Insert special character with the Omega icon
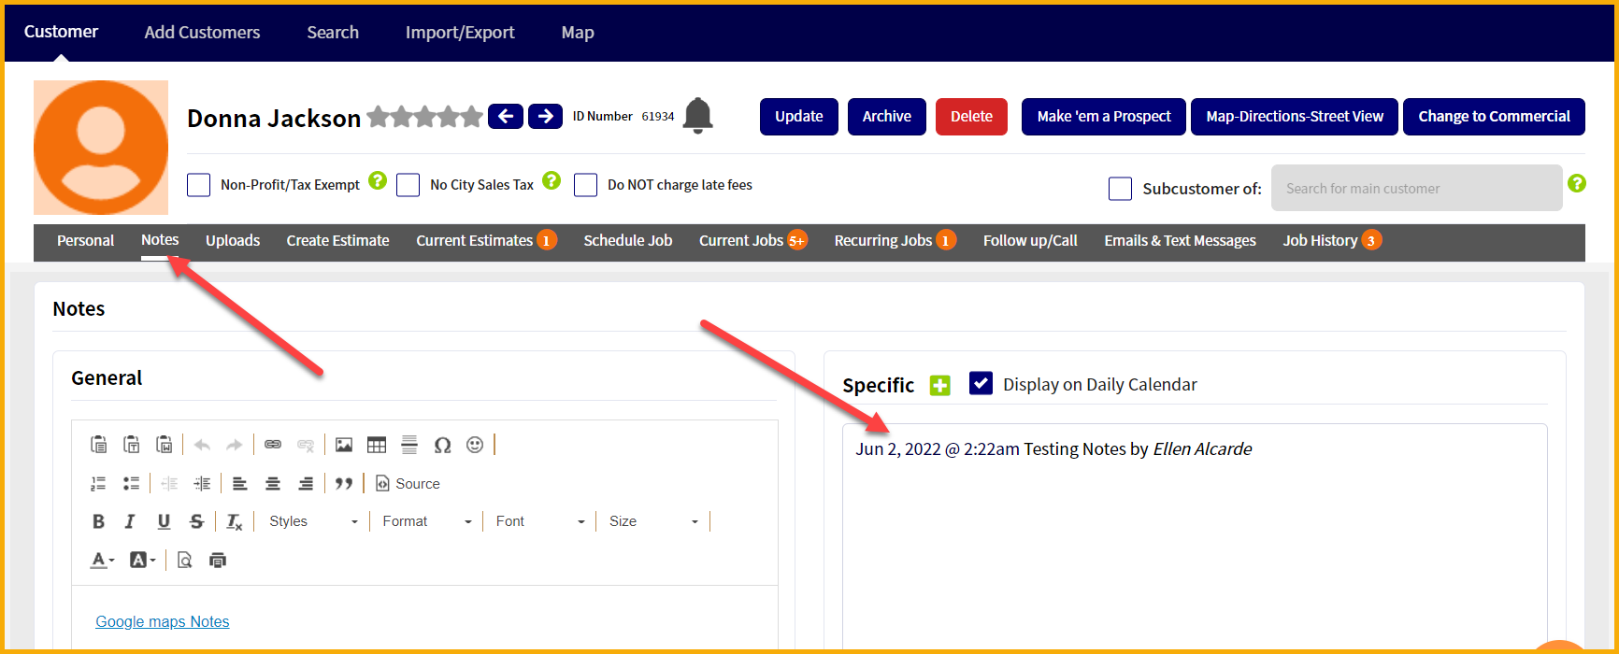 [x=442, y=445]
